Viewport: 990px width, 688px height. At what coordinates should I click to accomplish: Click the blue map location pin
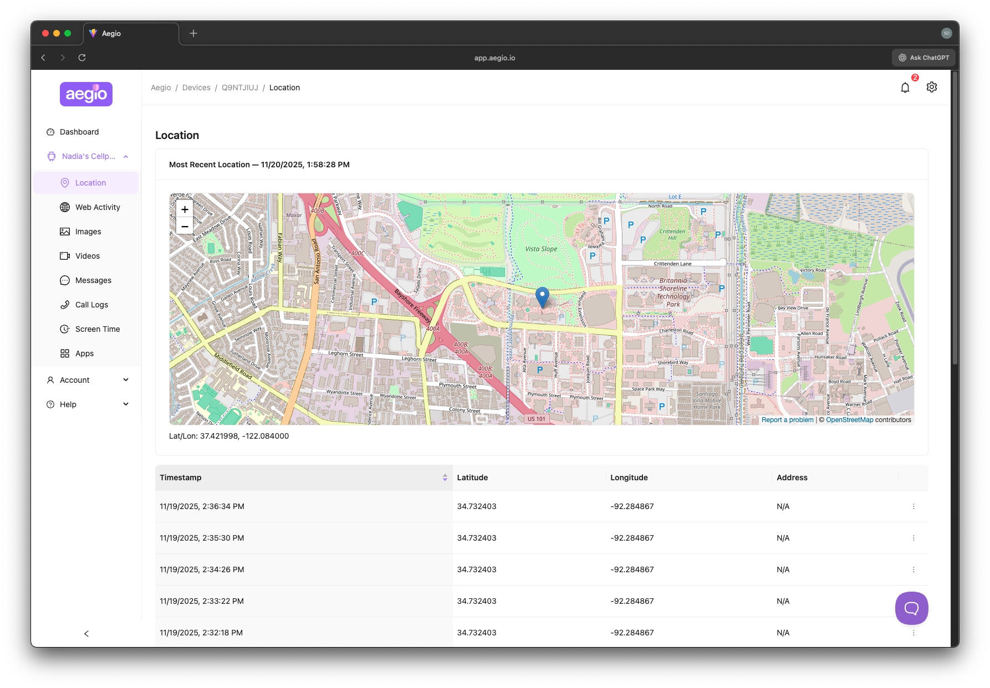coord(542,296)
